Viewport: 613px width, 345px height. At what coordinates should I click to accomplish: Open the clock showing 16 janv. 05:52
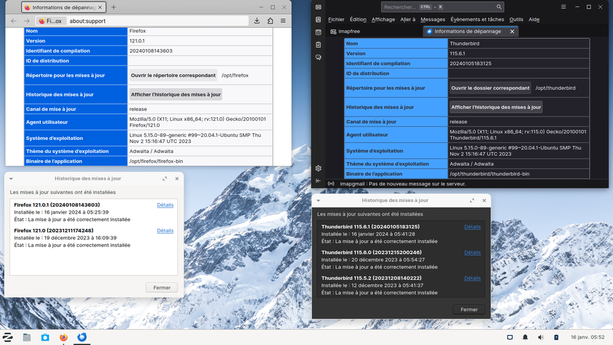point(588,337)
